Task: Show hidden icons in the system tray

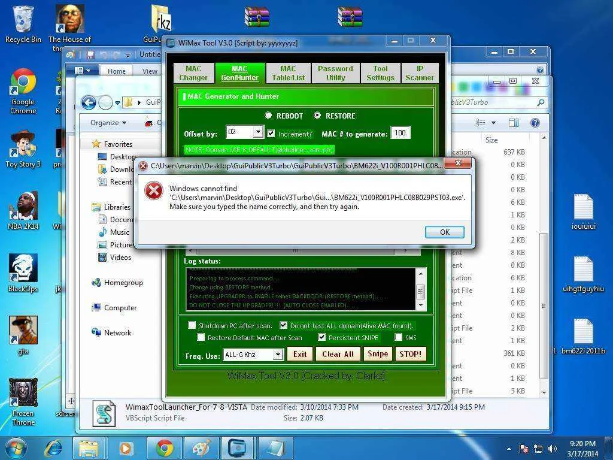Action: 509,449
